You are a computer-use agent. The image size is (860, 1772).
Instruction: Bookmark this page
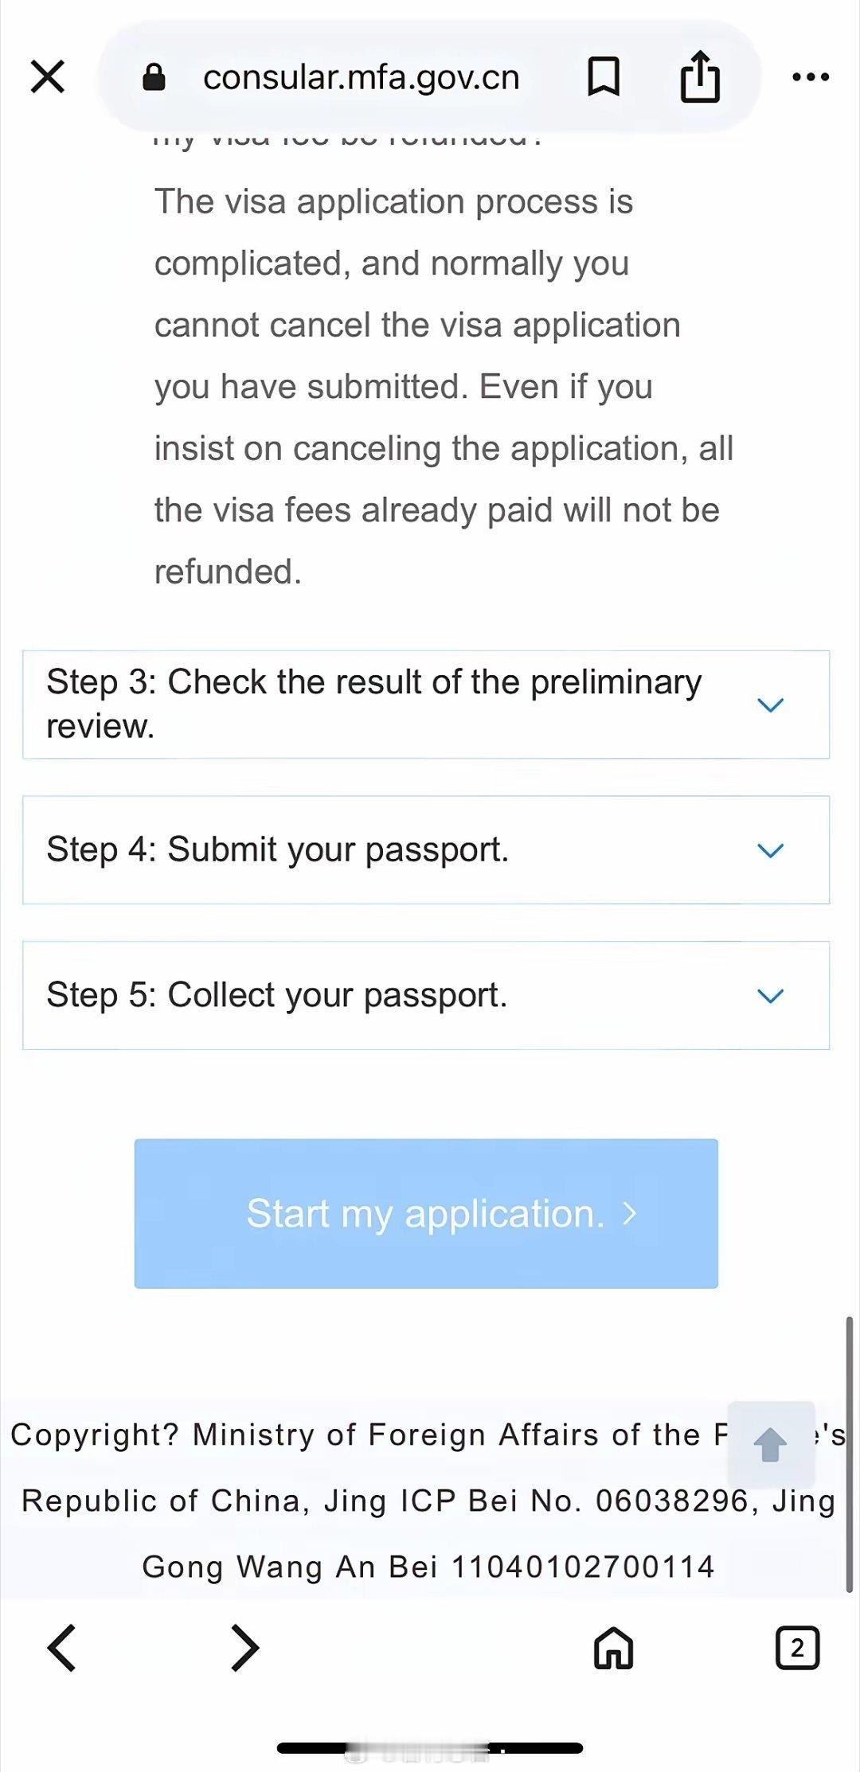point(604,77)
